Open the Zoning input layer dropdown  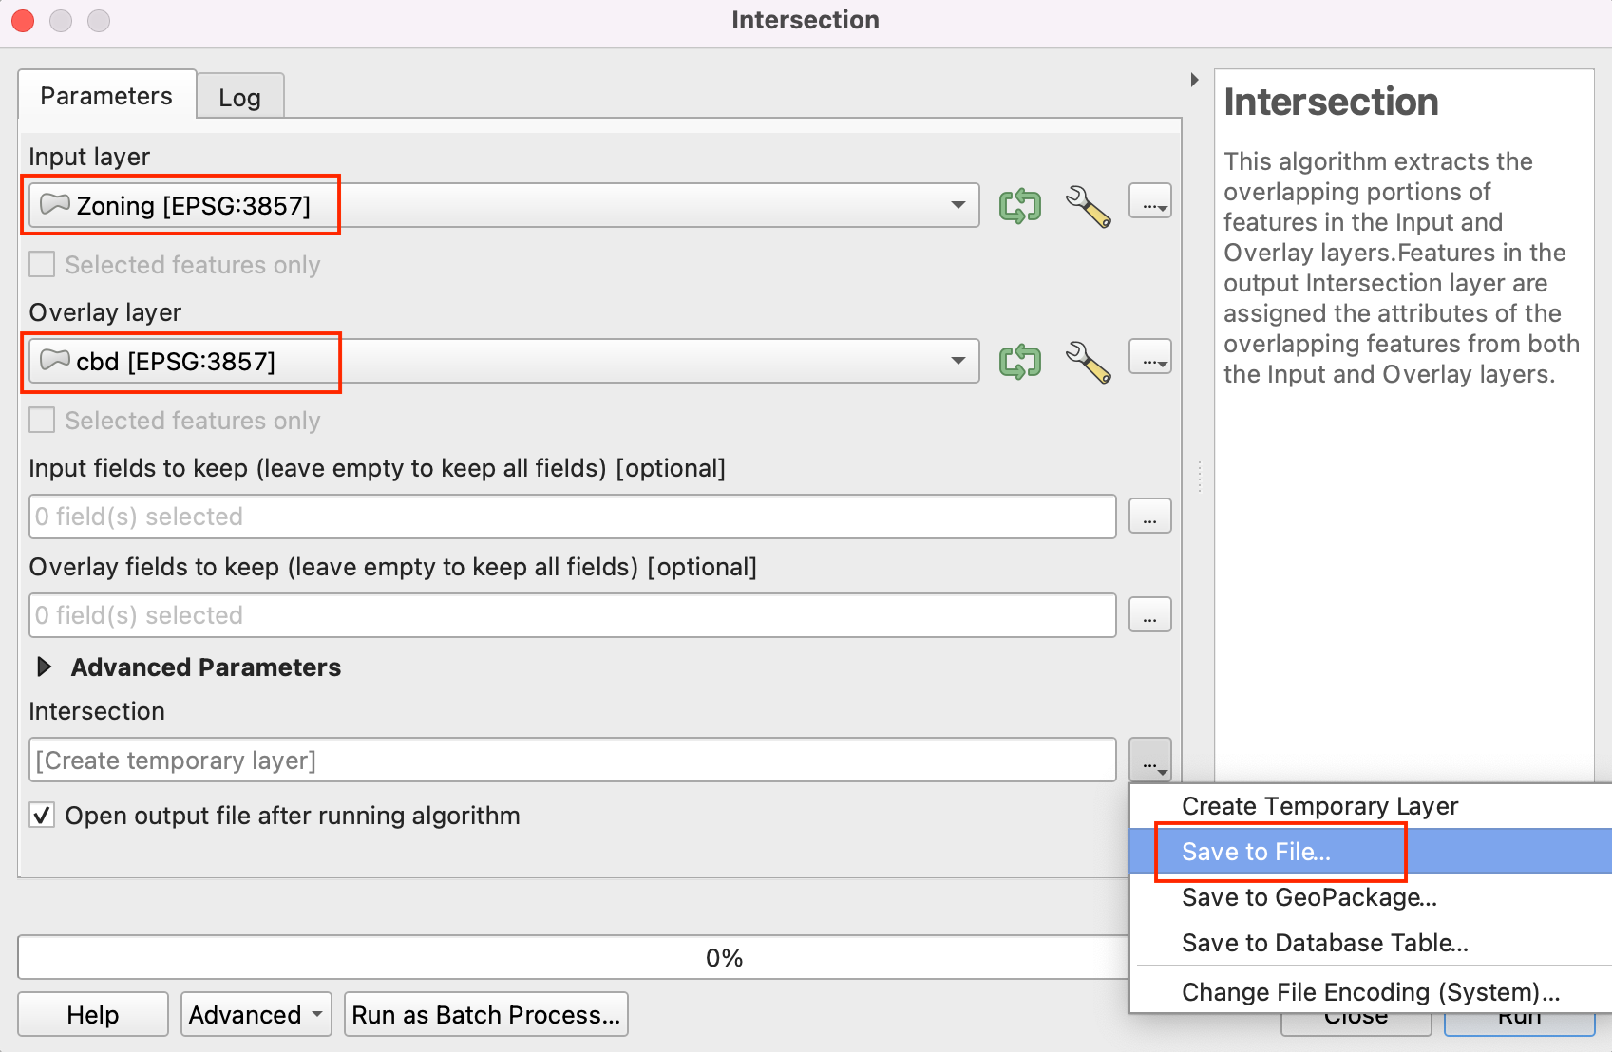(503, 205)
